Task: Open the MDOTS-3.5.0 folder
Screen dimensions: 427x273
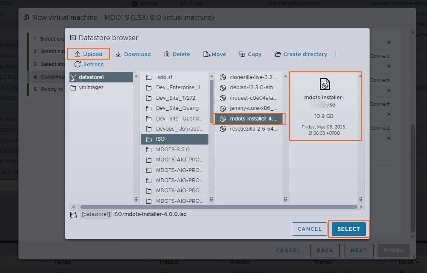Action: click(x=175, y=150)
